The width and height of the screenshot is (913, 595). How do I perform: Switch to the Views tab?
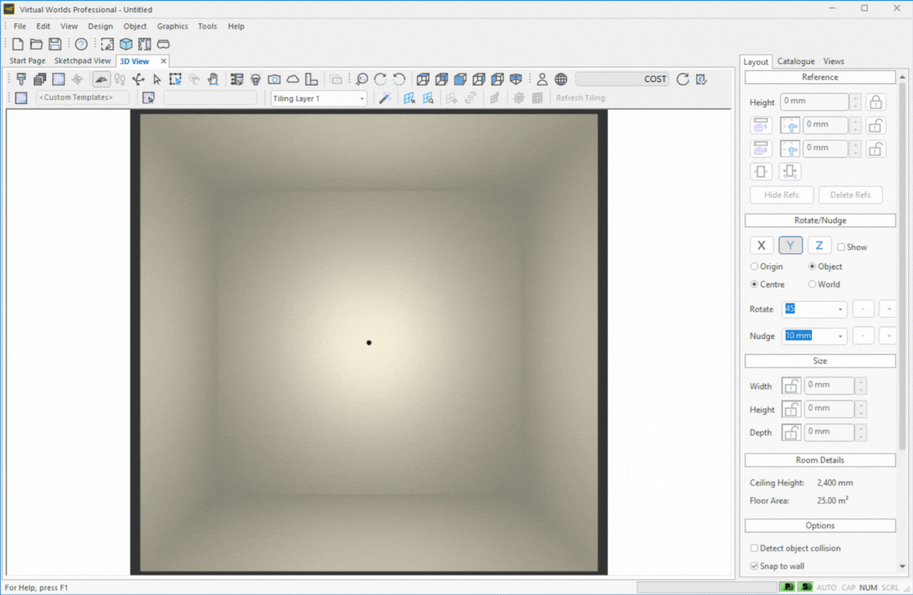[834, 61]
